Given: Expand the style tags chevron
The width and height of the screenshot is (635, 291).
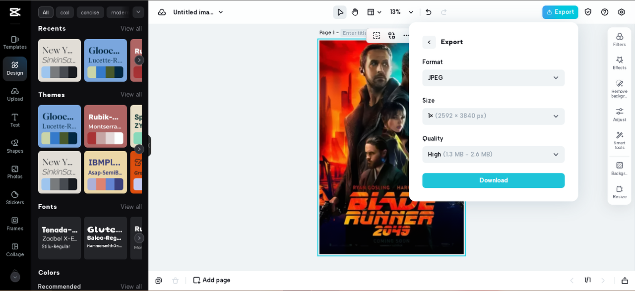Looking at the screenshot, I should pyautogui.click(x=138, y=12).
